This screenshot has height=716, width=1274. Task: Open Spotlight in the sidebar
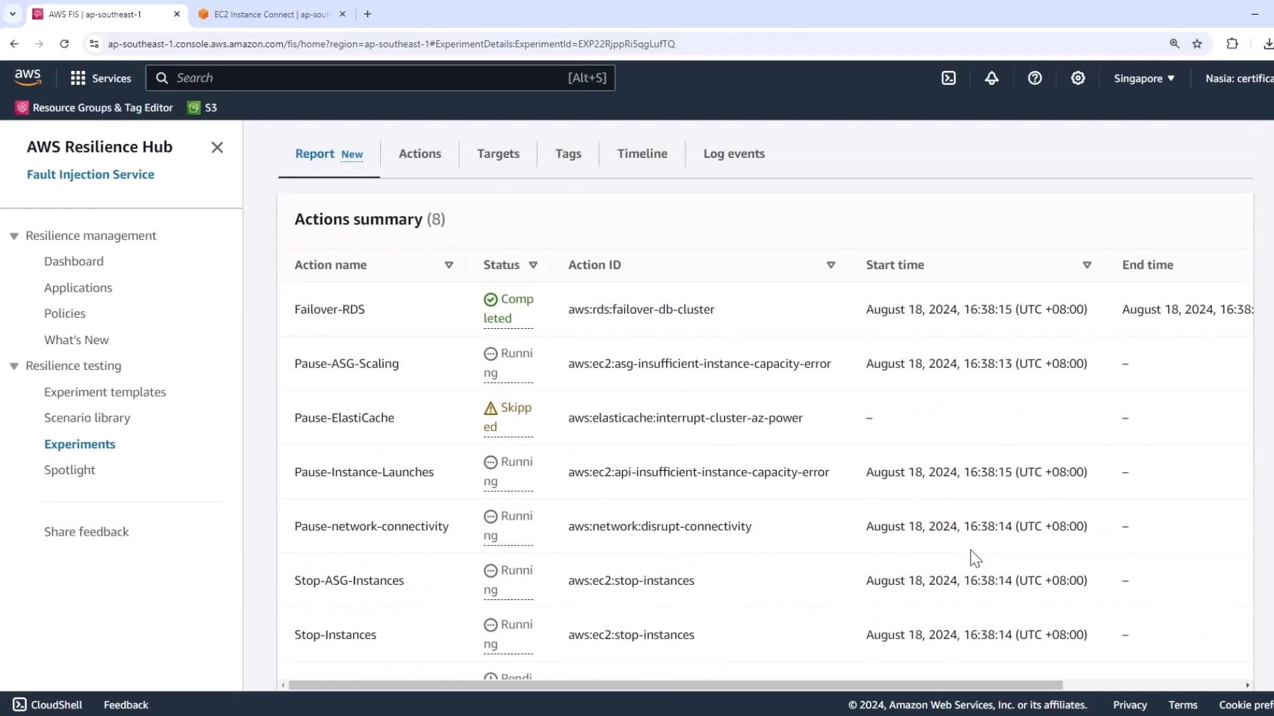(x=70, y=470)
